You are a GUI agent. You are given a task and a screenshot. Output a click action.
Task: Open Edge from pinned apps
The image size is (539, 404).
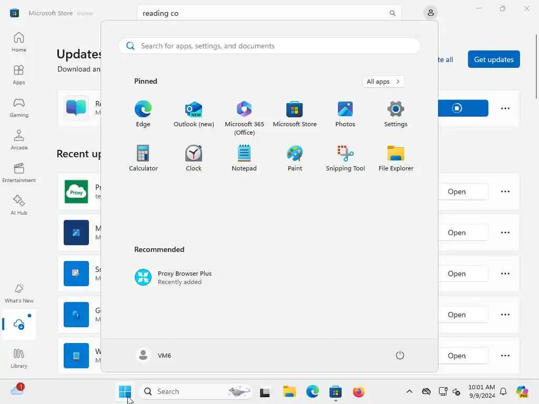click(x=143, y=114)
